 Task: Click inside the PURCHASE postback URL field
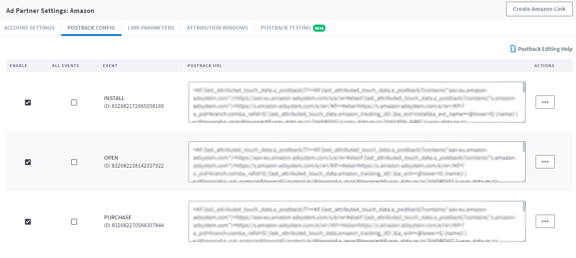[357, 221]
